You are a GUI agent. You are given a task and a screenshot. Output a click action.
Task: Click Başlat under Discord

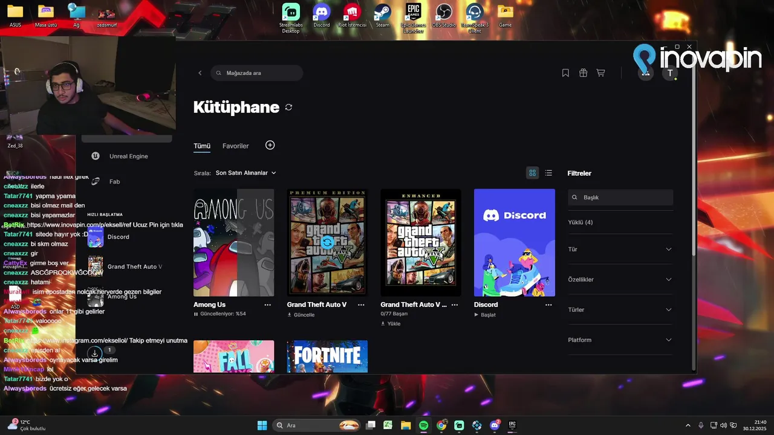tap(485, 315)
